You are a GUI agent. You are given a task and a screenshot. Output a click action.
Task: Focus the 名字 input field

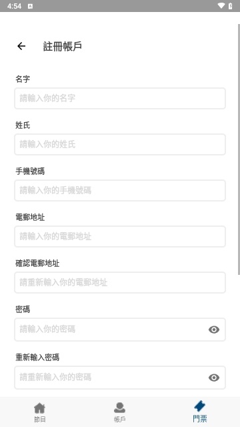(120, 98)
